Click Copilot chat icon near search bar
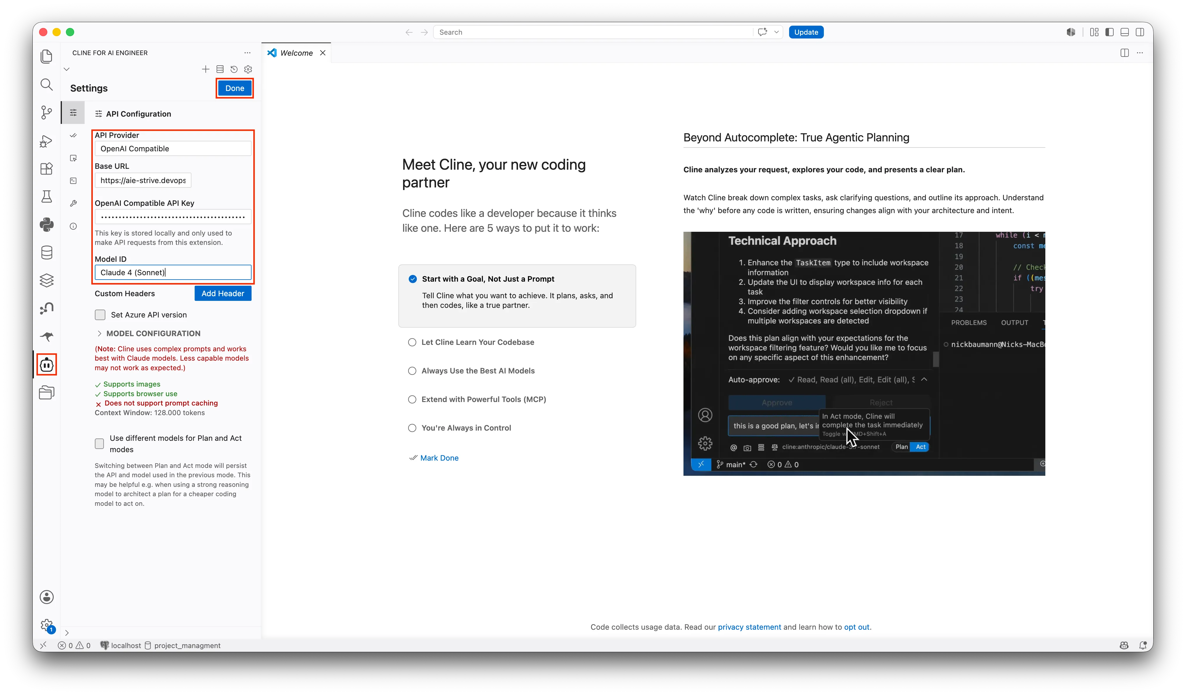Viewport: 1186px width, 695px height. (x=763, y=32)
